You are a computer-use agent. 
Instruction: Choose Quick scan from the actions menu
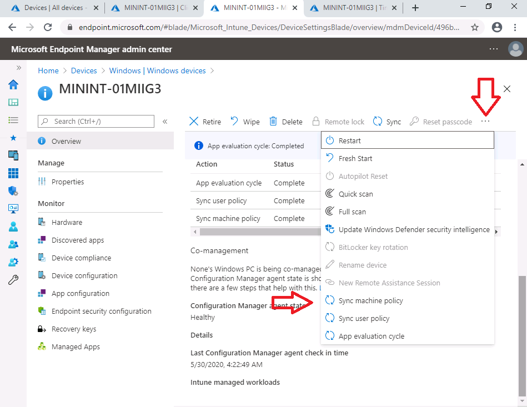(x=408, y=194)
